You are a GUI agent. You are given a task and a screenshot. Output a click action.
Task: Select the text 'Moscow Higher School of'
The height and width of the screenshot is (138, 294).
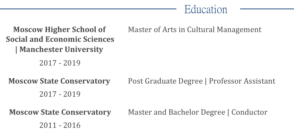(60, 29)
